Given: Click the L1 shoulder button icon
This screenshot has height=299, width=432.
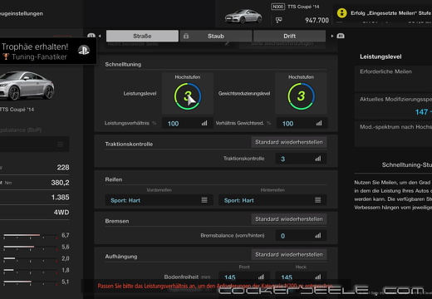Looking at the screenshot, I should click(91, 36).
